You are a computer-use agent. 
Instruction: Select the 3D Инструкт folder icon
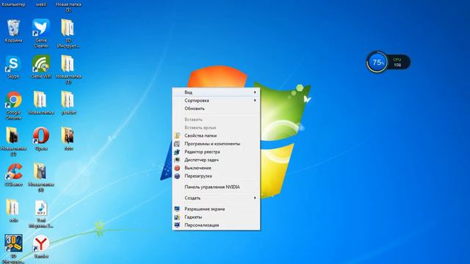pyautogui.click(x=68, y=28)
